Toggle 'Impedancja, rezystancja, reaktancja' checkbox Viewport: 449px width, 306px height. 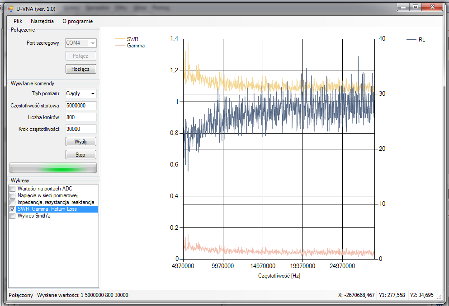coord(13,202)
